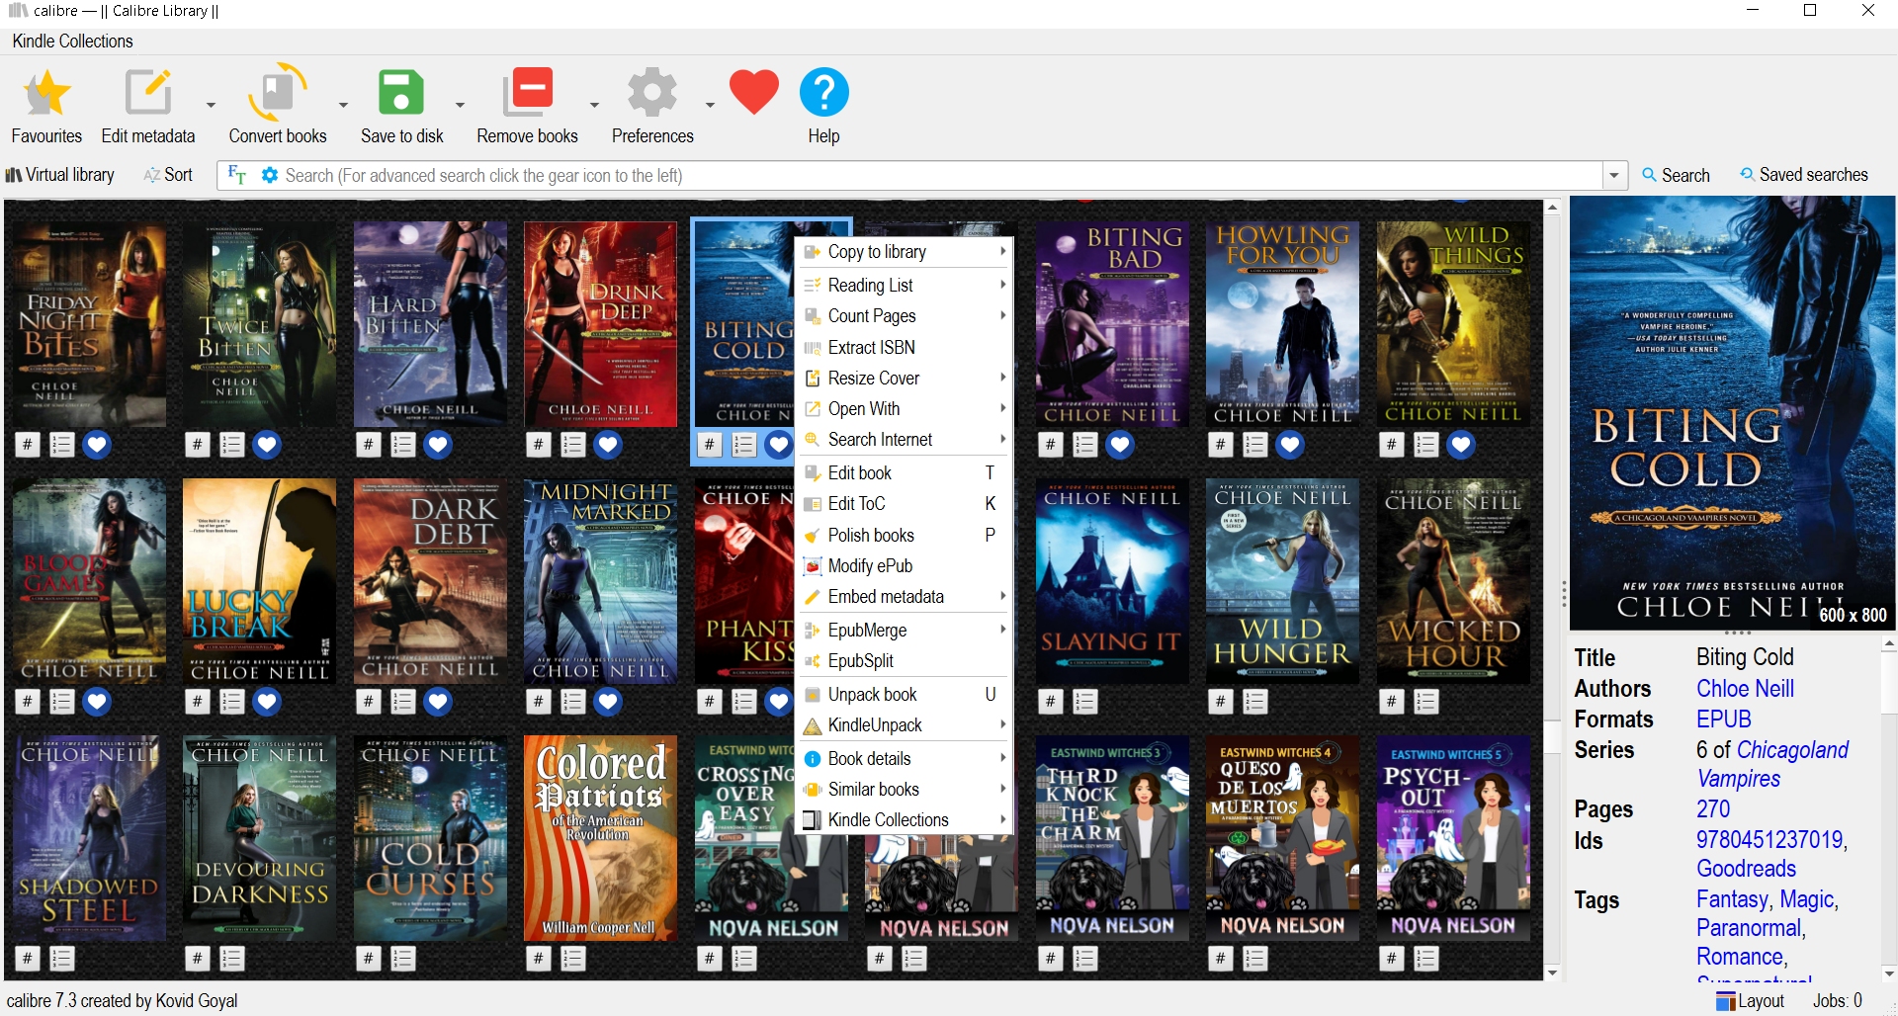Toggle heart favourite on Twice Bitten

coord(267,445)
